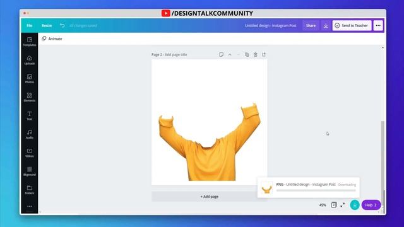Viewport: 404px width, 227px height.
Task: Open the Background panel
Action: tap(30, 172)
